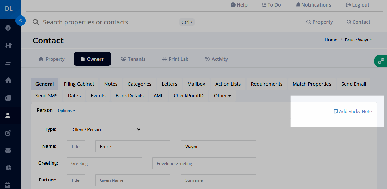Expand the Person Options dropdown
The width and height of the screenshot is (387, 189).
click(x=66, y=111)
